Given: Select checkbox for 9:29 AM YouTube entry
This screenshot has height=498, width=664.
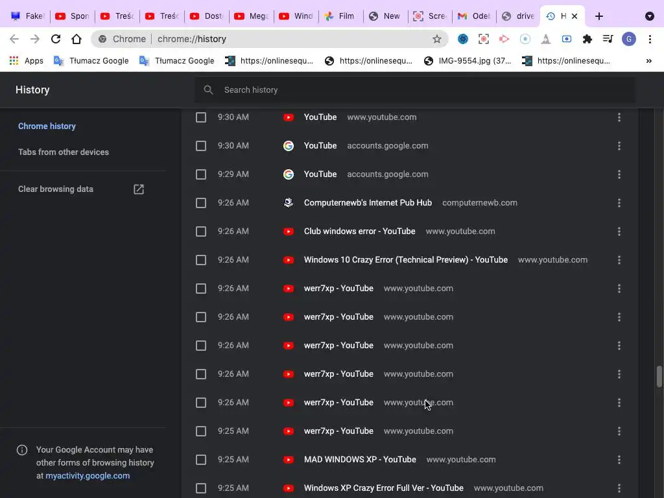Looking at the screenshot, I should tap(201, 174).
